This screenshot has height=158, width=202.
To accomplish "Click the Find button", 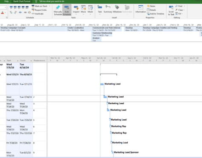I will pyautogui.click(x=179, y=6).
